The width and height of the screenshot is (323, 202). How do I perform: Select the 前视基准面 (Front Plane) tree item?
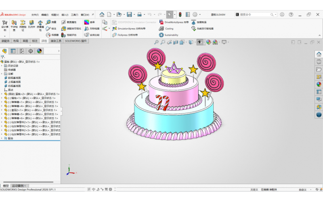tap(13, 78)
